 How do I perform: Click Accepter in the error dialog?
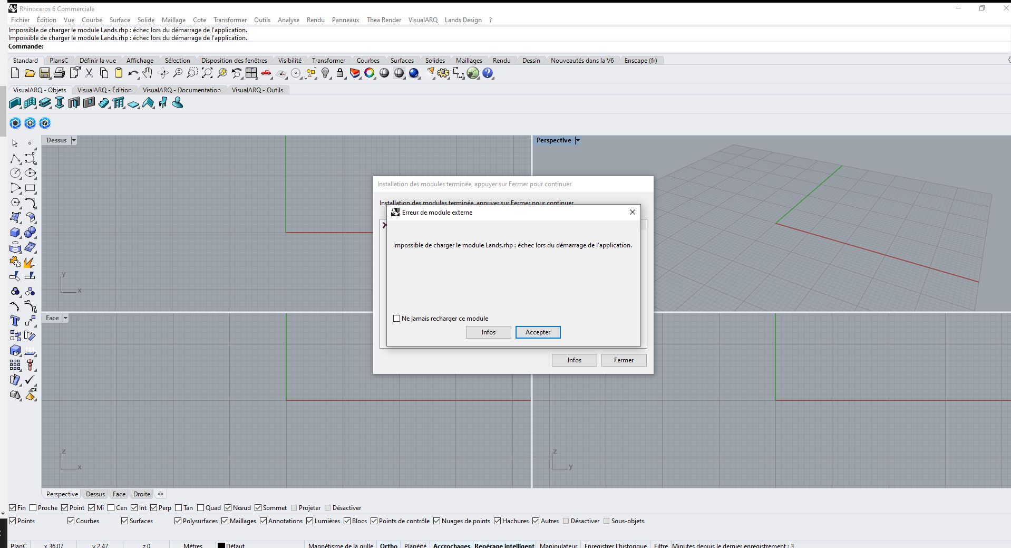tap(538, 332)
